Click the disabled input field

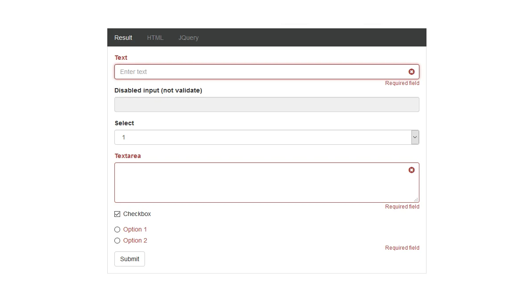(244, 104)
